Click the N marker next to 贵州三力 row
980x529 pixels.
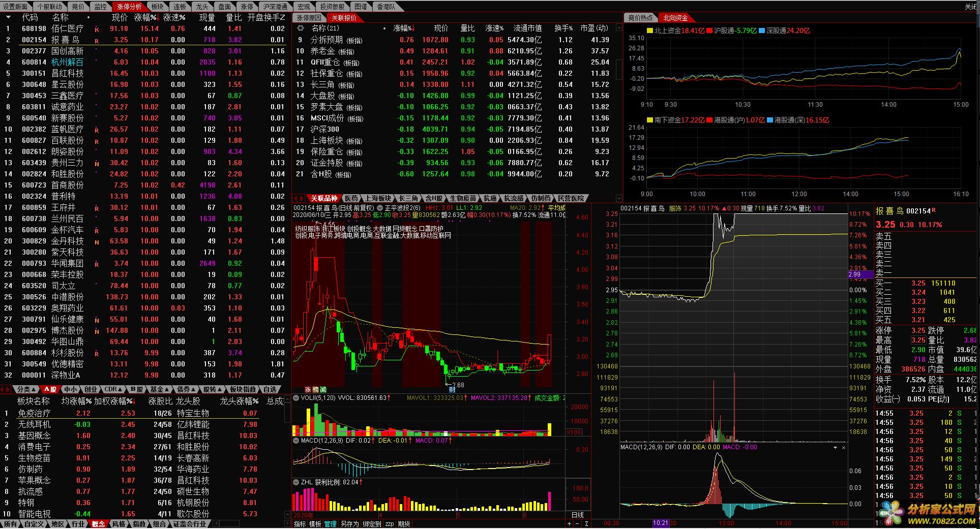97,164
